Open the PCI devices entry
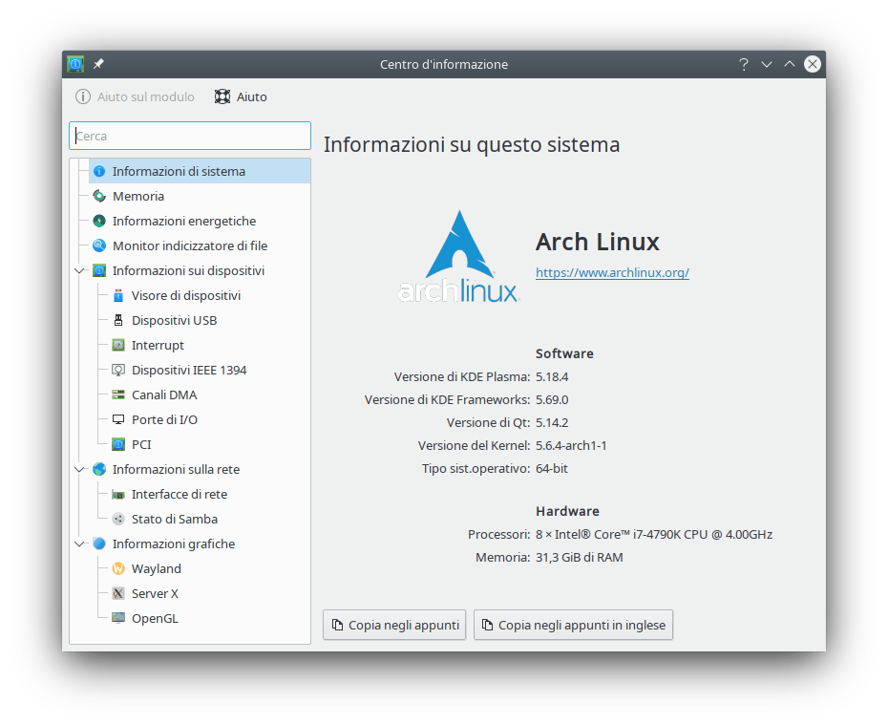The height and width of the screenshot is (725, 888). (x=141, y=444)
